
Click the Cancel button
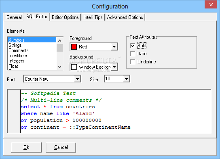pos(61,147)
